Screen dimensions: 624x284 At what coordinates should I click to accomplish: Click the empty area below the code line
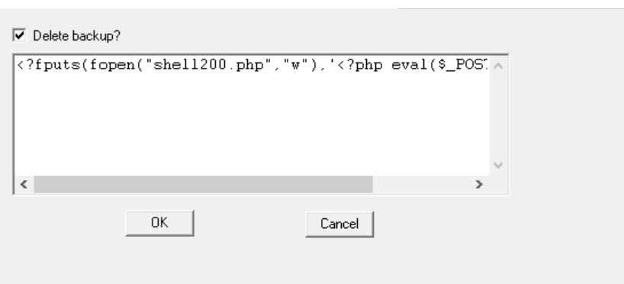[252, 125]
